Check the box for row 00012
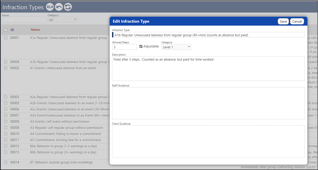The width and height of the screenshot is (318, 170). point(6,146)
